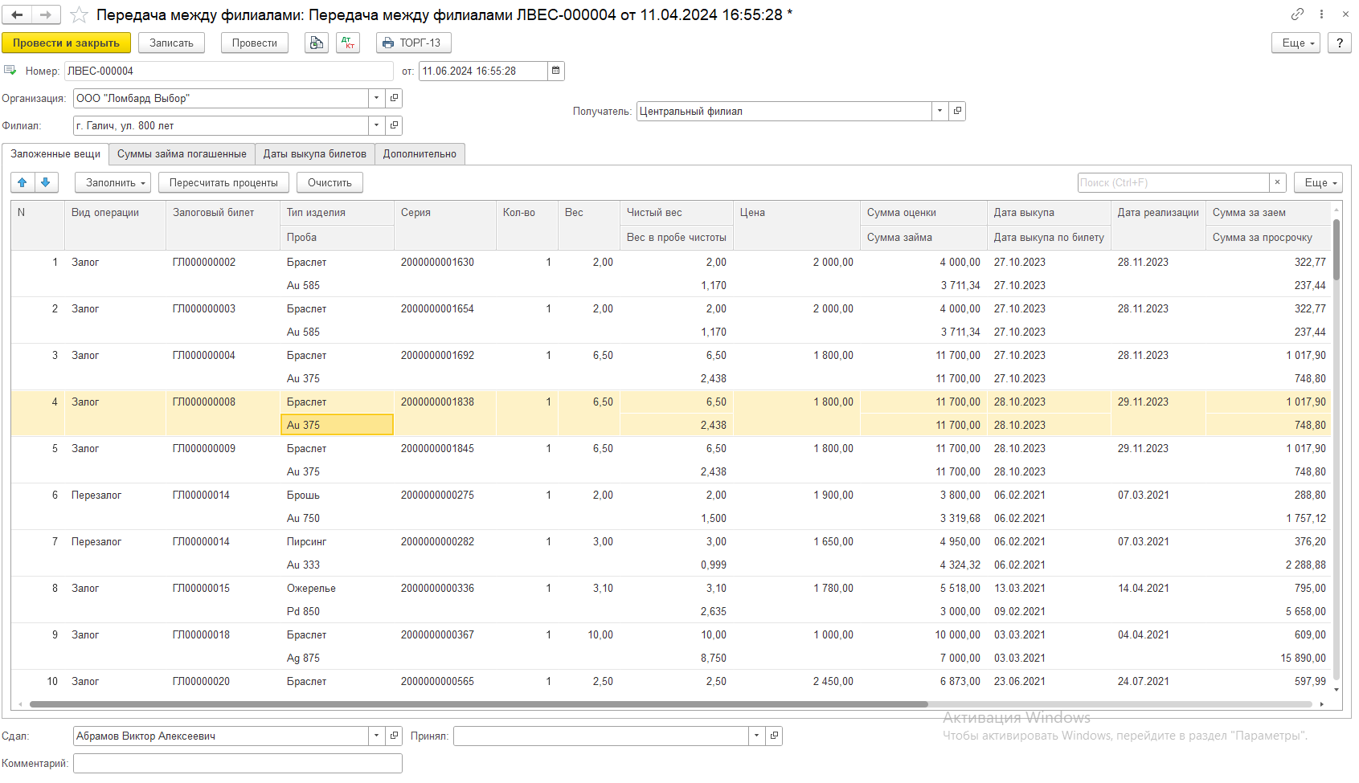Add document to favorites star
Viewport: 1359px width, 783px height.
(79, 14)
